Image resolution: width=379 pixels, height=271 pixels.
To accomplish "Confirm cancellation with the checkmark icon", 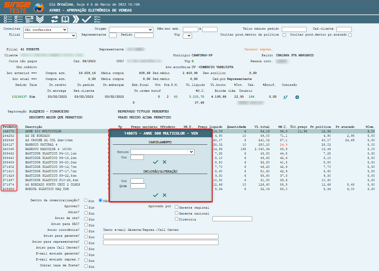I will 156,162.
